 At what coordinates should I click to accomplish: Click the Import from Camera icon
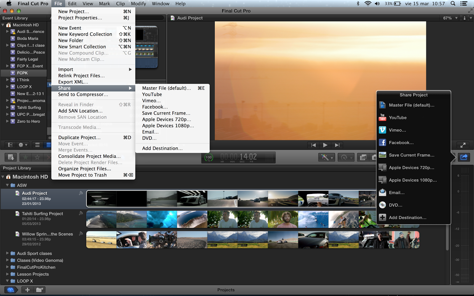click(374, 157)
